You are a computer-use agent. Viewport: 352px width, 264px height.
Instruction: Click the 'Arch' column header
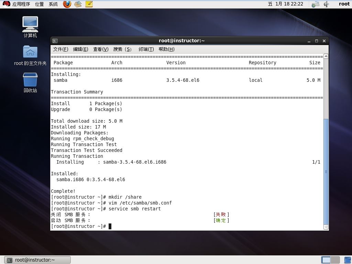(117, 63)
